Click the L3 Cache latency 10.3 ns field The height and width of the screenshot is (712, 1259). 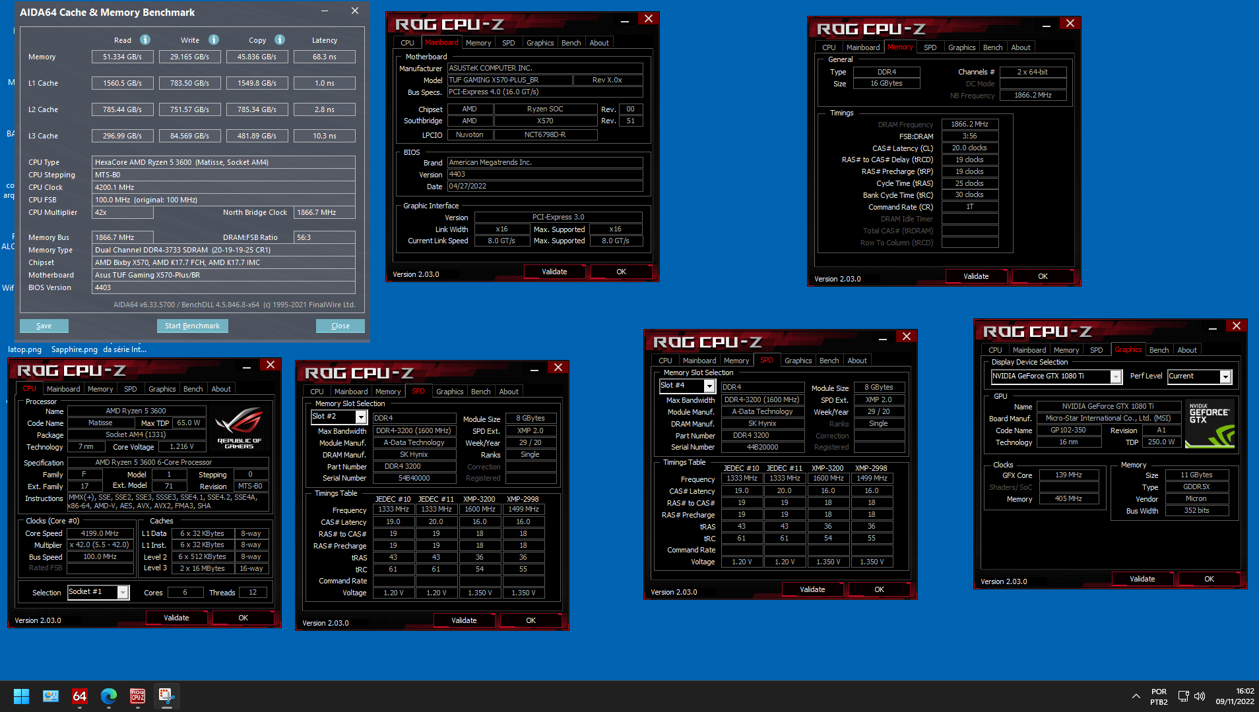[x=324, y=136]
